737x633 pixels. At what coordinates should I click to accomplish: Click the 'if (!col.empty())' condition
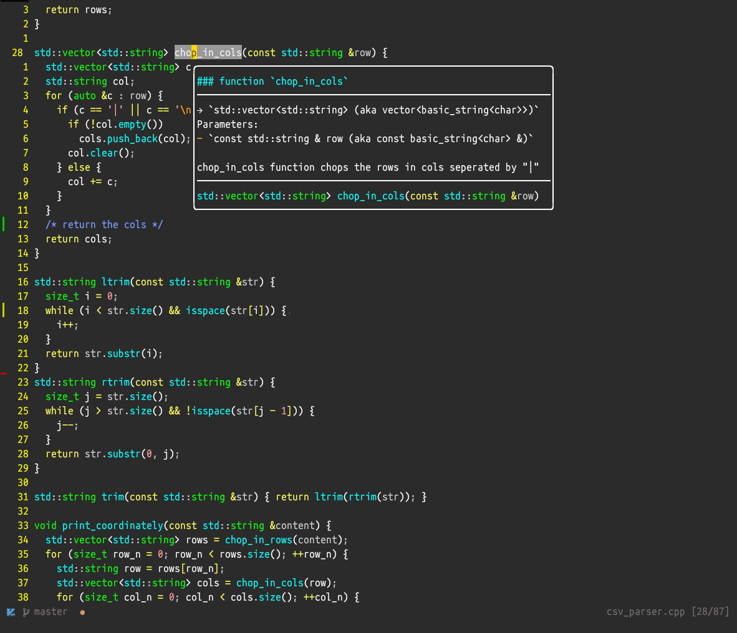pos(115,125)
